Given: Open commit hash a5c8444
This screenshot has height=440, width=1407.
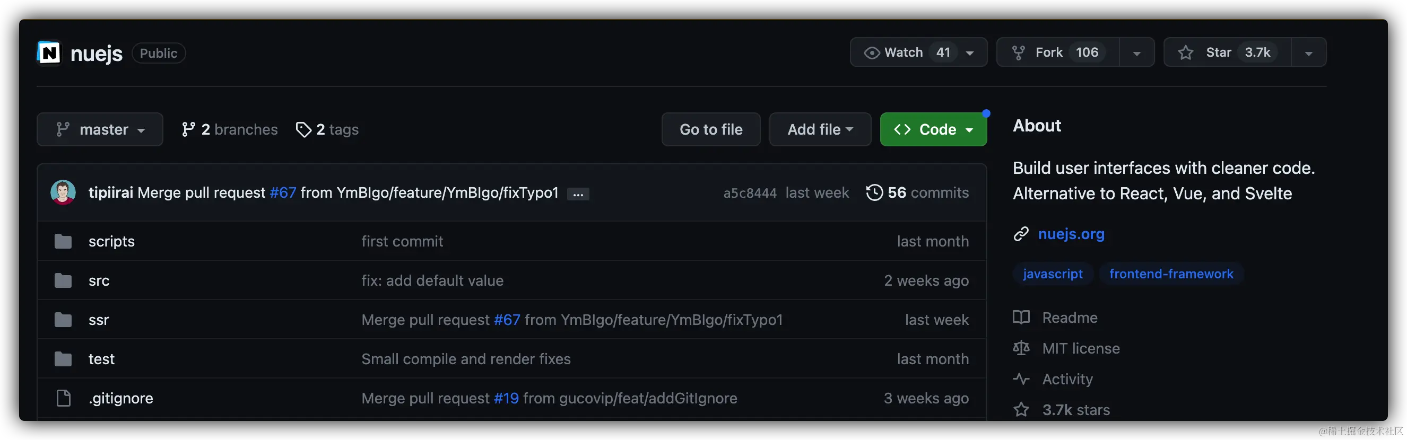Looking at the screenshot, I should coord(750,193).
